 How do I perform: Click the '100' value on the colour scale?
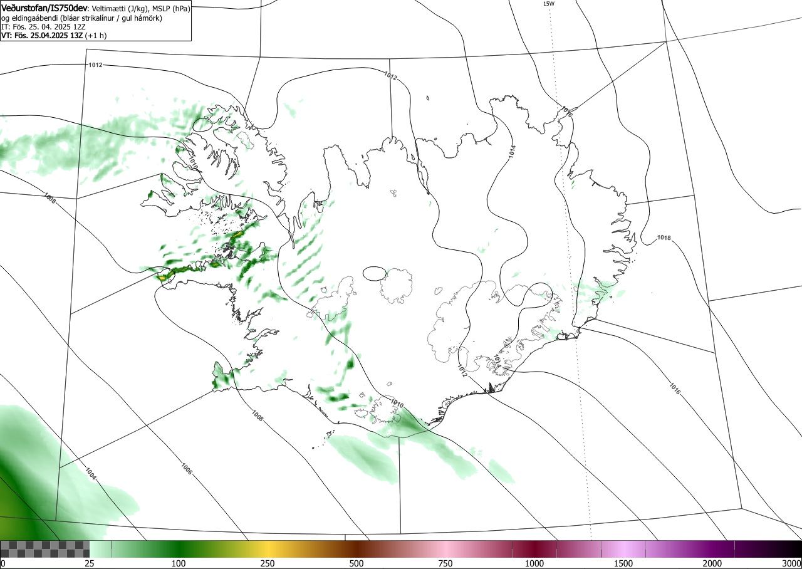pos(179,563)
